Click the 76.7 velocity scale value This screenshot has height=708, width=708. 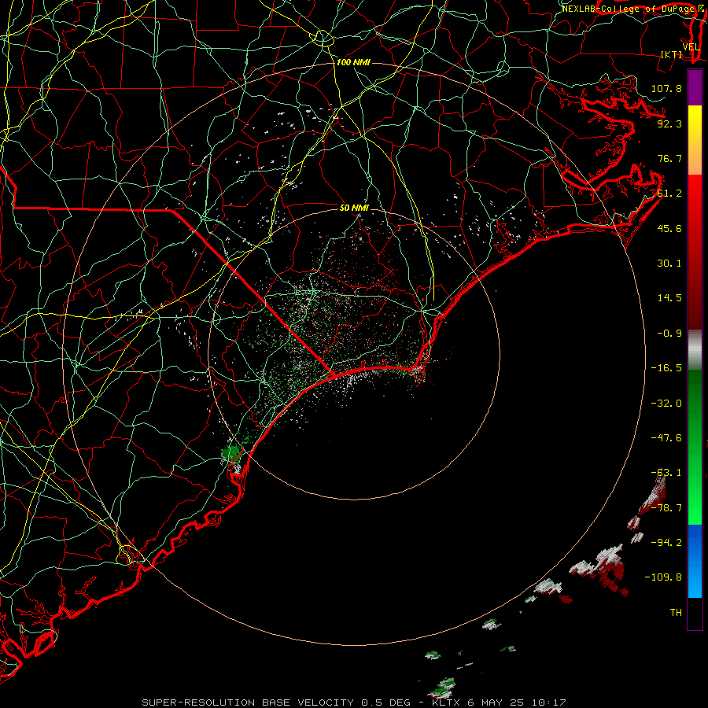click(x=669, y=158)
